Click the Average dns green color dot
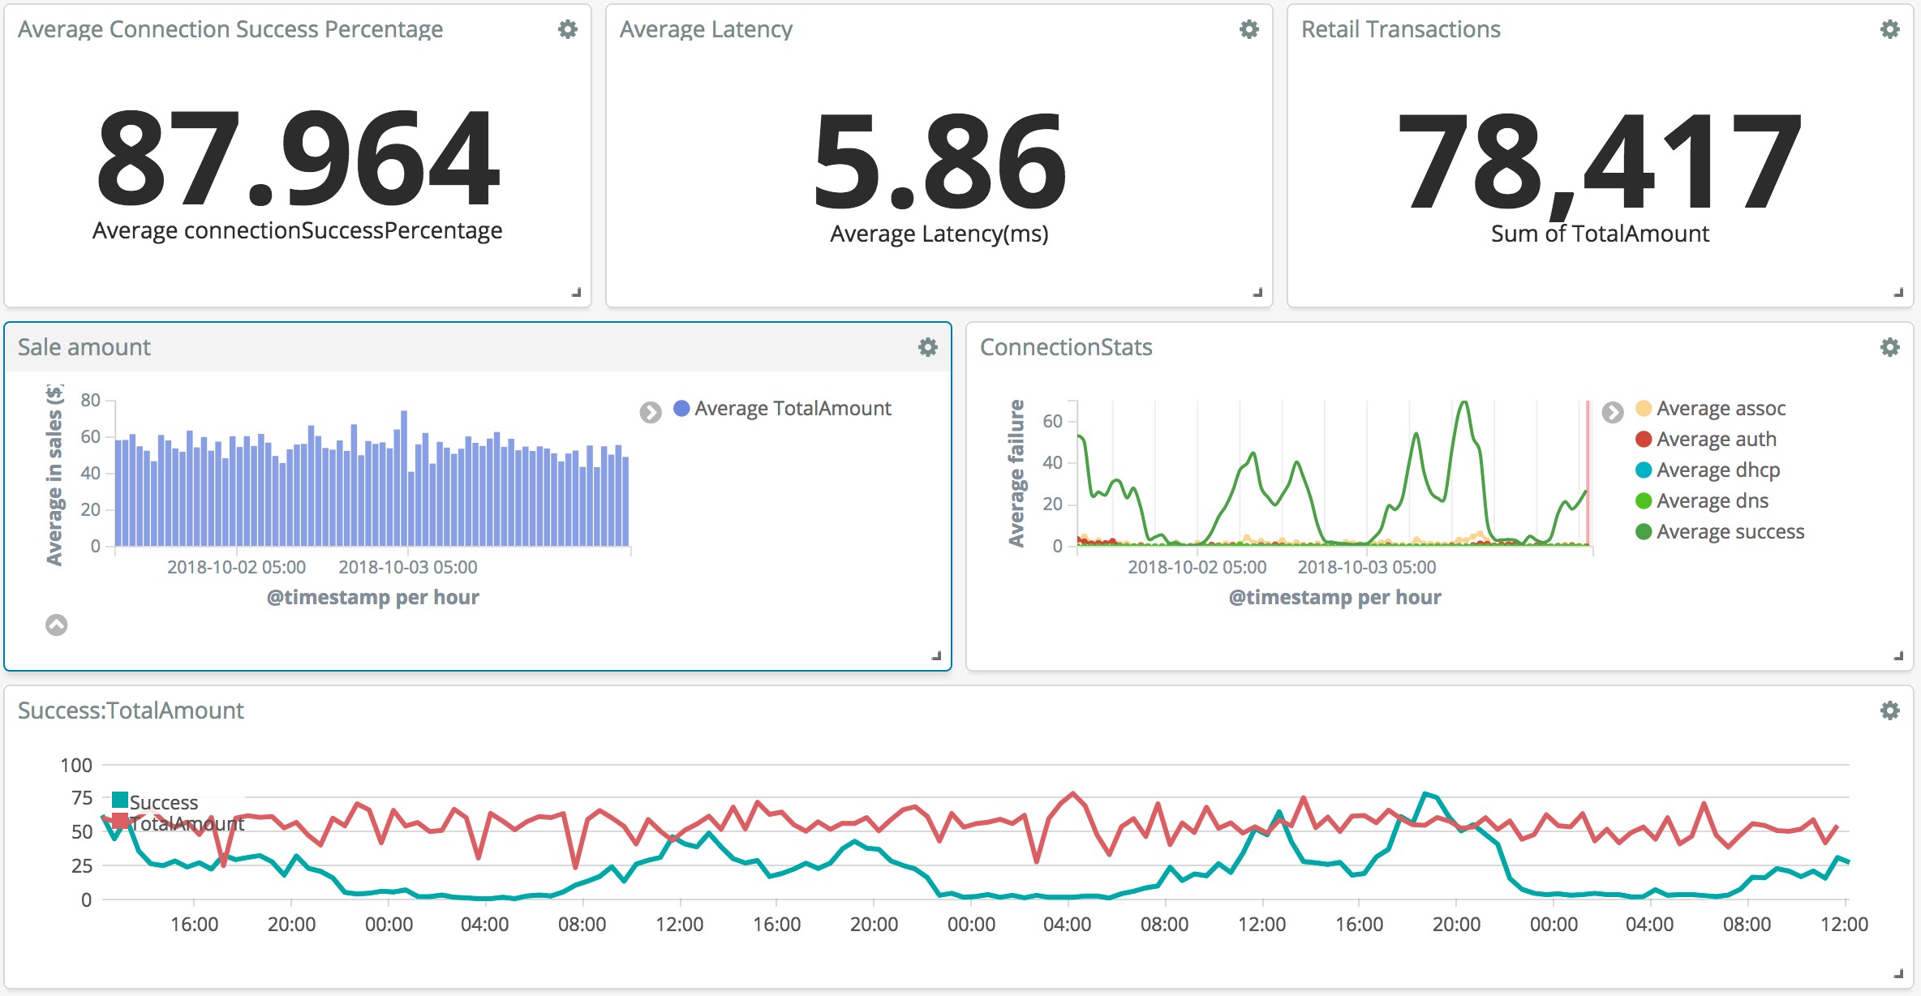The width and height of the screenshot is (1921, 996). (1644, 501)
